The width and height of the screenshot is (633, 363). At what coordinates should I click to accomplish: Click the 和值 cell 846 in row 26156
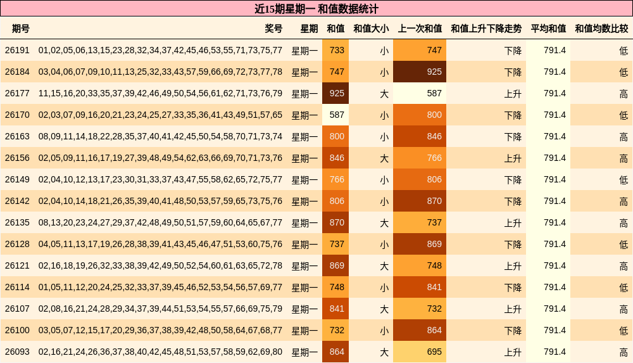[335, 158]
